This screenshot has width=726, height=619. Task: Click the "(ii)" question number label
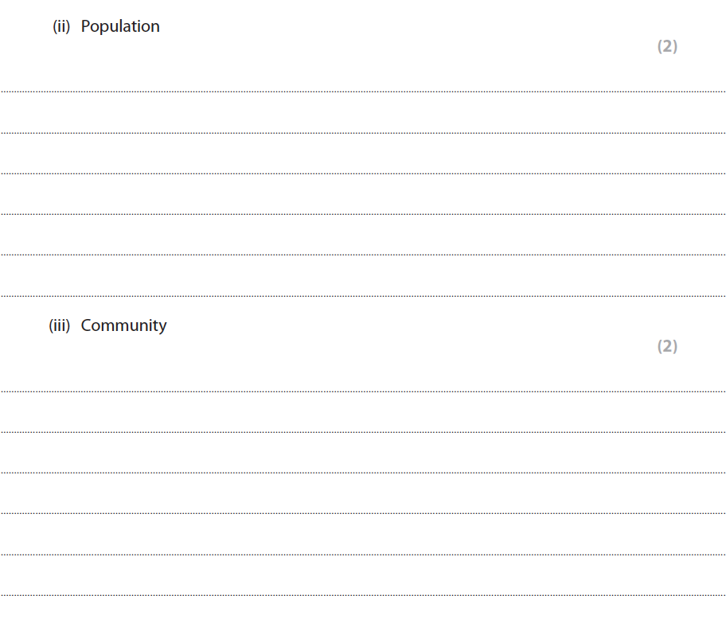61,26
